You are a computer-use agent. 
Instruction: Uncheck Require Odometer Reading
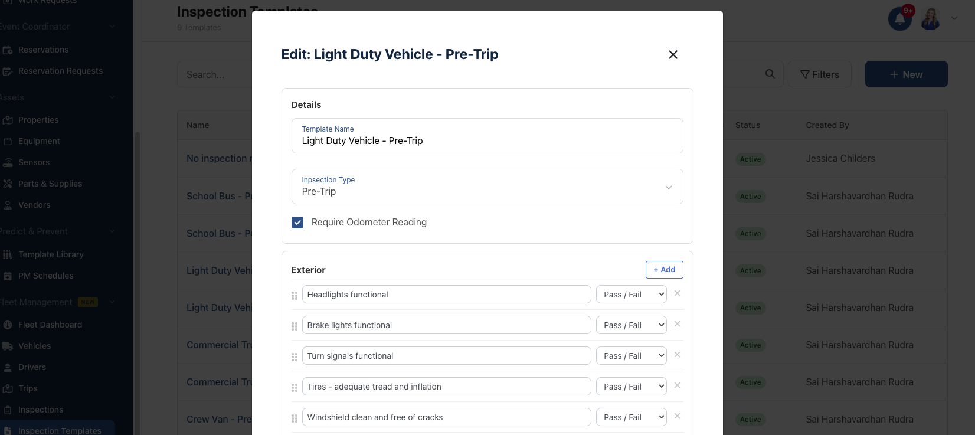point(297,223)
